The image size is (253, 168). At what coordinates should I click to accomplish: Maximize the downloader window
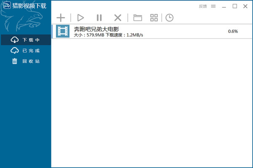click(235, 6)
